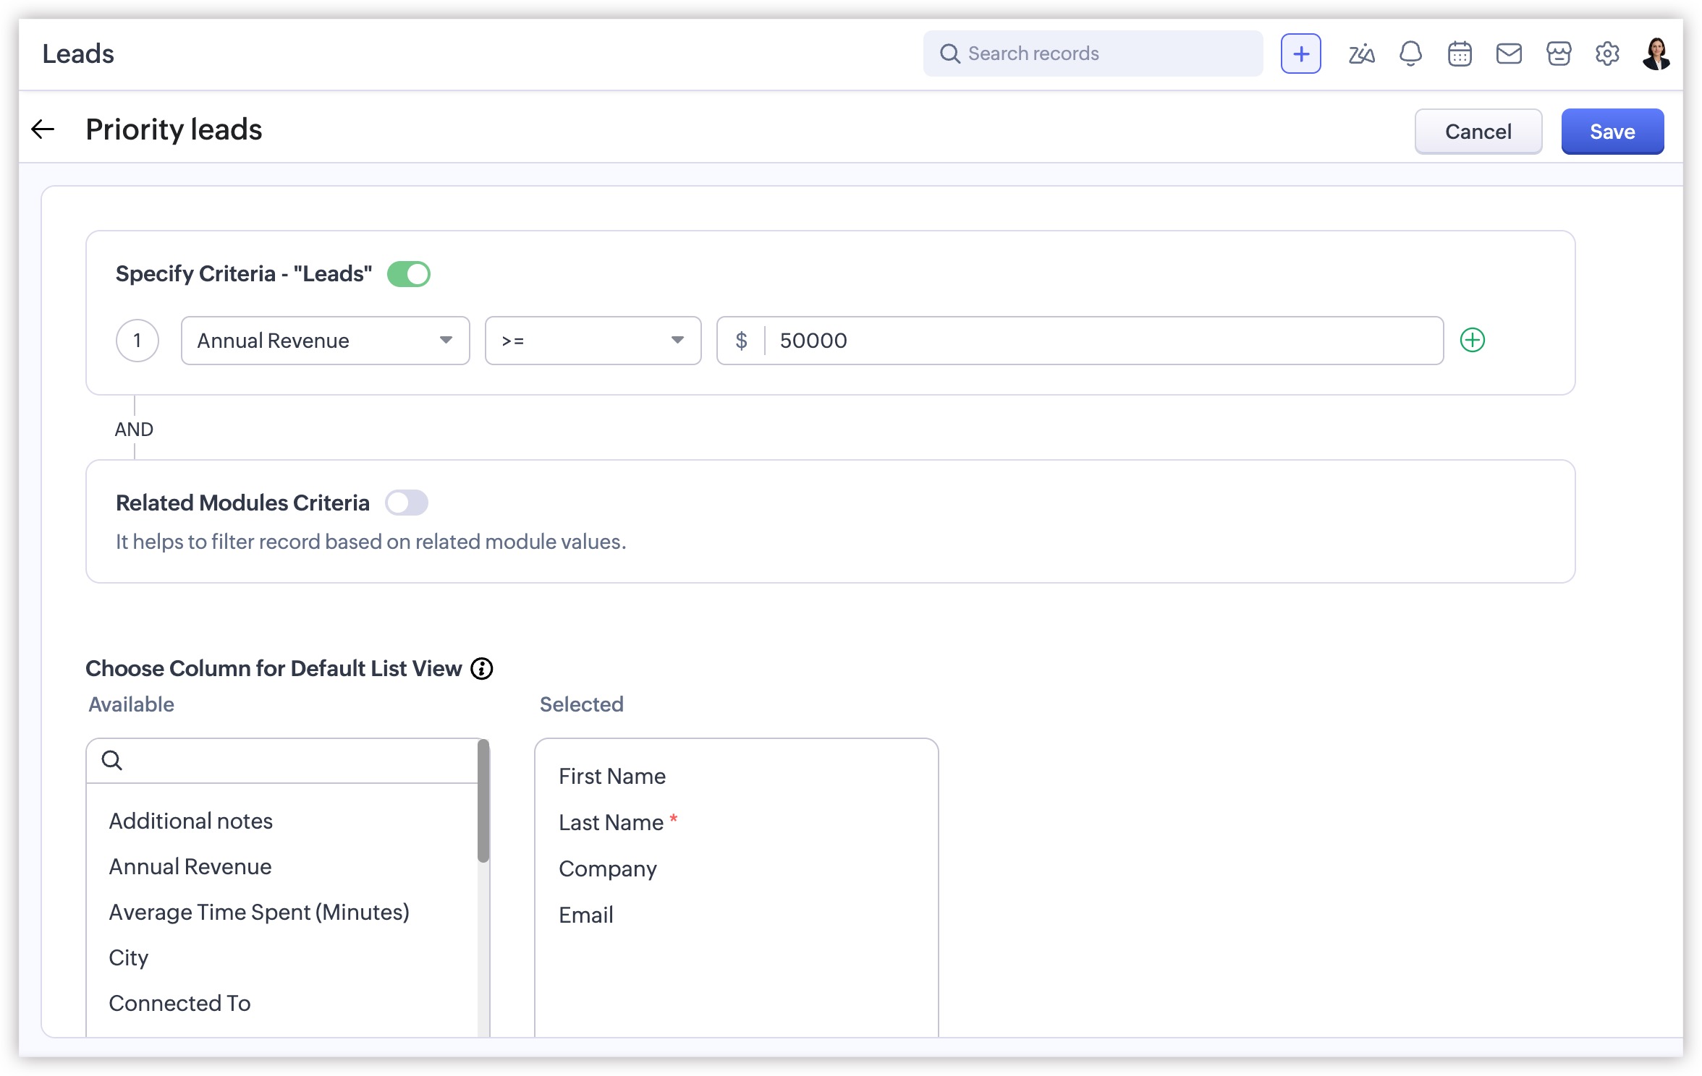The image size is (1702, 1076).
Task: Open the Annual Revenue field dropdown
Action: 325,341
